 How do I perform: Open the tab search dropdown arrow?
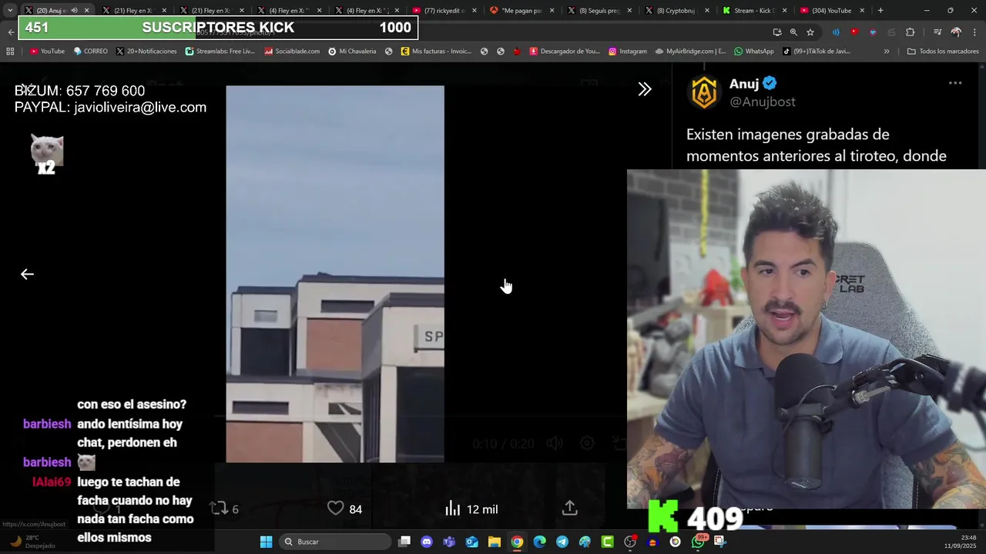(9, 11)
